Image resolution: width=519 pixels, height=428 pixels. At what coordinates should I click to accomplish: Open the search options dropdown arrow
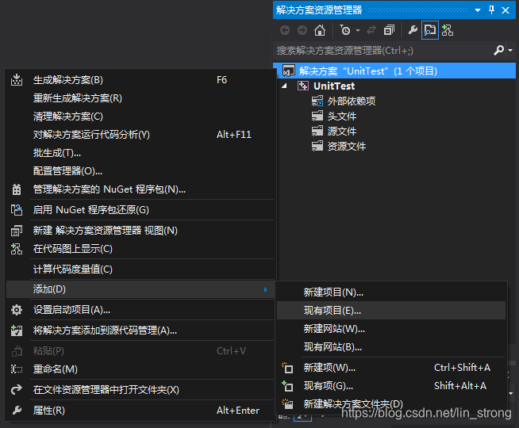(510, 50)
